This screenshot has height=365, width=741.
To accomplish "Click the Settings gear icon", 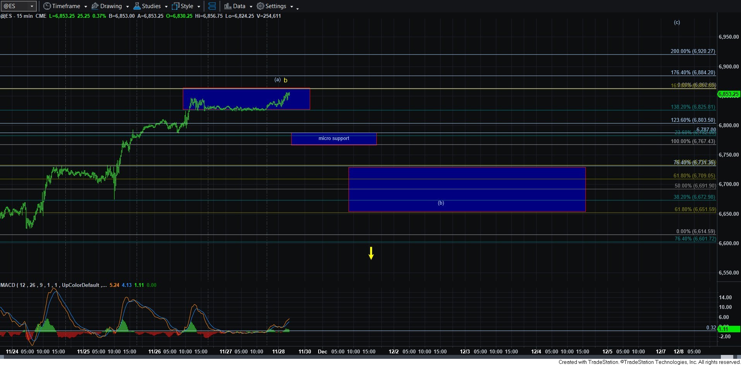I will point(261,6).
